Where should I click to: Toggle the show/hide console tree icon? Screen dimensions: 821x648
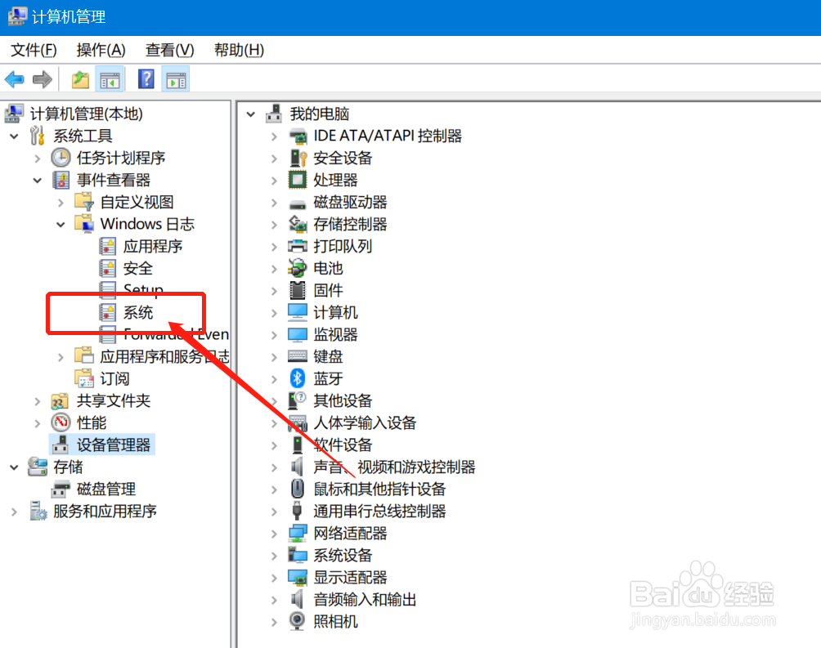pyautogui.click(x=109, y=79)
